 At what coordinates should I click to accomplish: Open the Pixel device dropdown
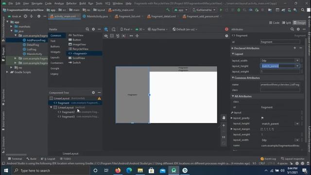pyautogui.click(x=126, y=29)
